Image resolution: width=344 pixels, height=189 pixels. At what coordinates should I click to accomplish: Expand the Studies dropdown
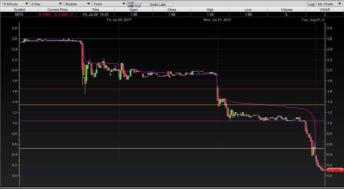point(78,4)
